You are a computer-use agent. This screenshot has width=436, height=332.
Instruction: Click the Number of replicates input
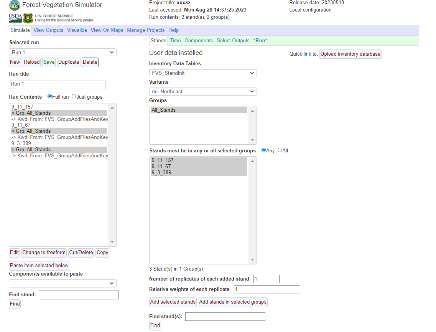click(267, 279)
